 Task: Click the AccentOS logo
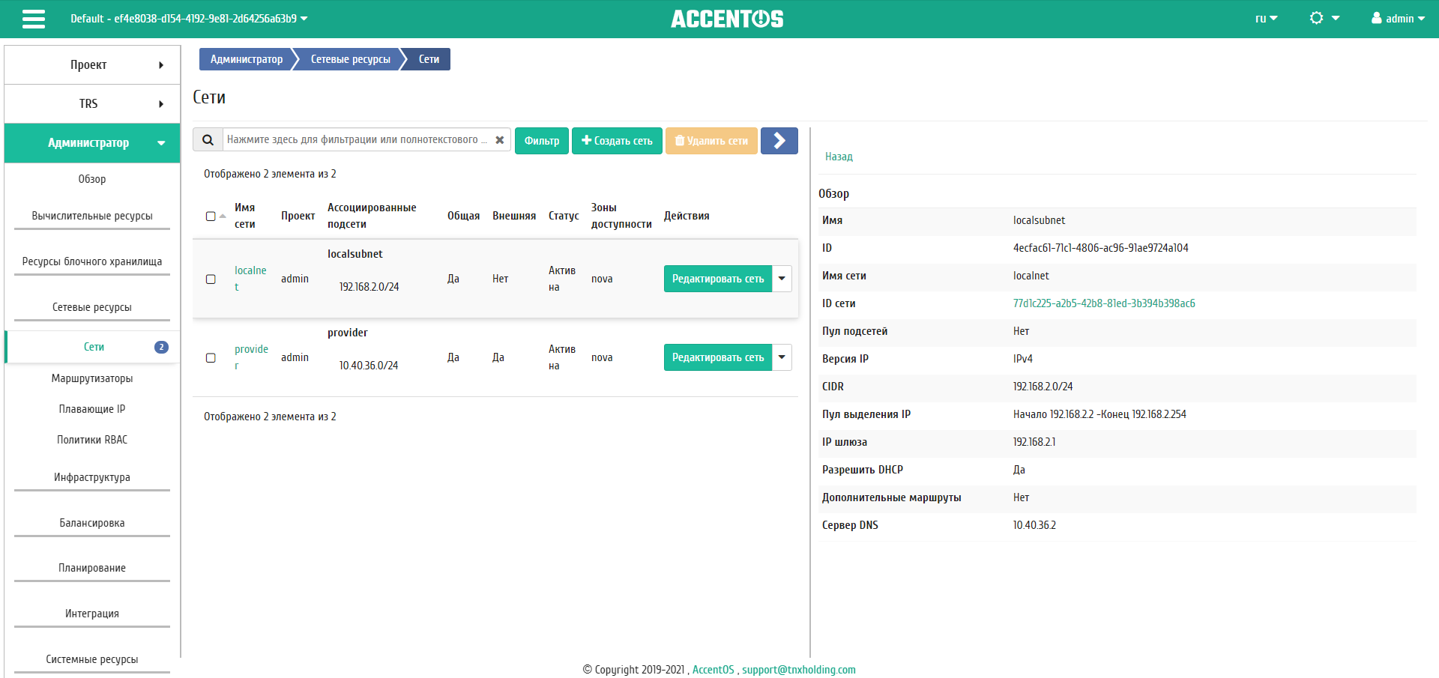pos(727,19)
